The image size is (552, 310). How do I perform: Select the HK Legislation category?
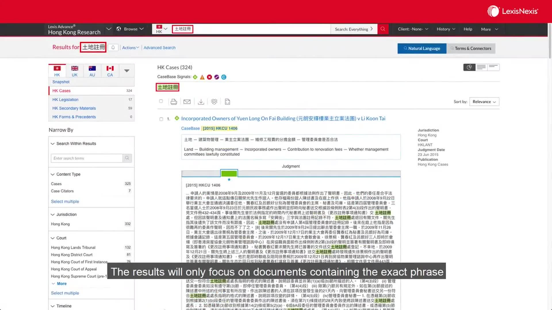(x=91, y=100)
